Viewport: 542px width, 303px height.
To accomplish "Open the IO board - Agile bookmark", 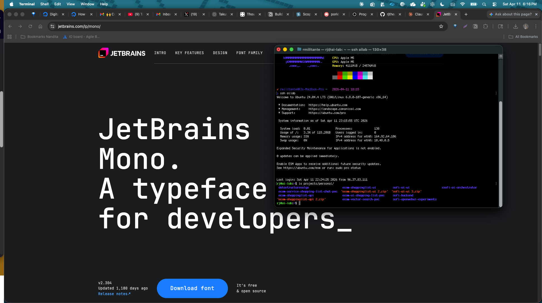I will coord(81,37).
